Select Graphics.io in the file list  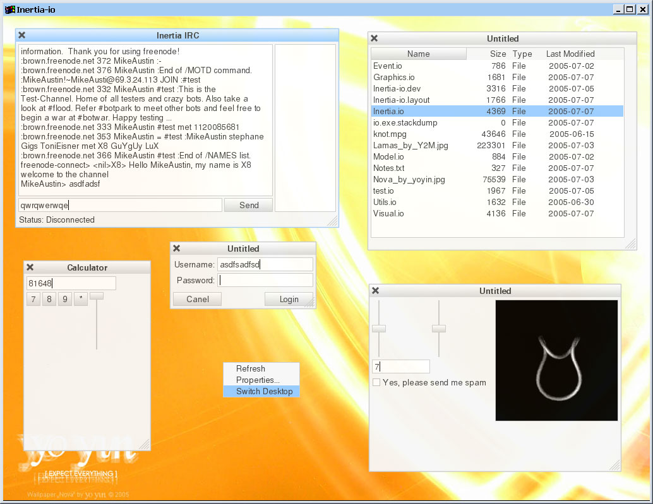pyautogui.click(x=497, y=77)
